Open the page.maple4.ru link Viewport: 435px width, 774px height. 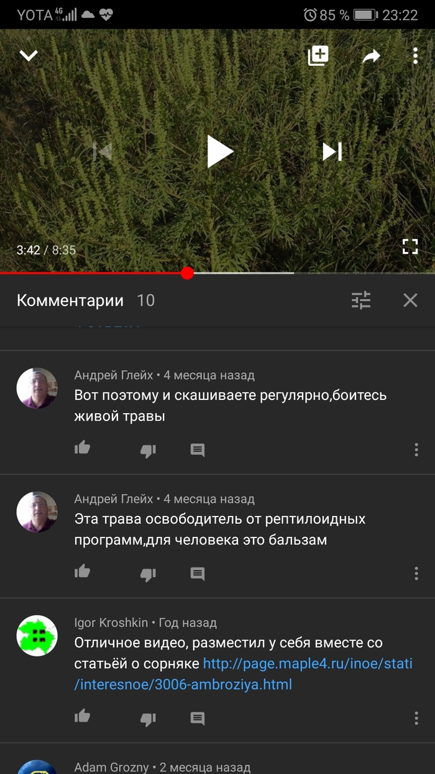(x=308, y=674)
